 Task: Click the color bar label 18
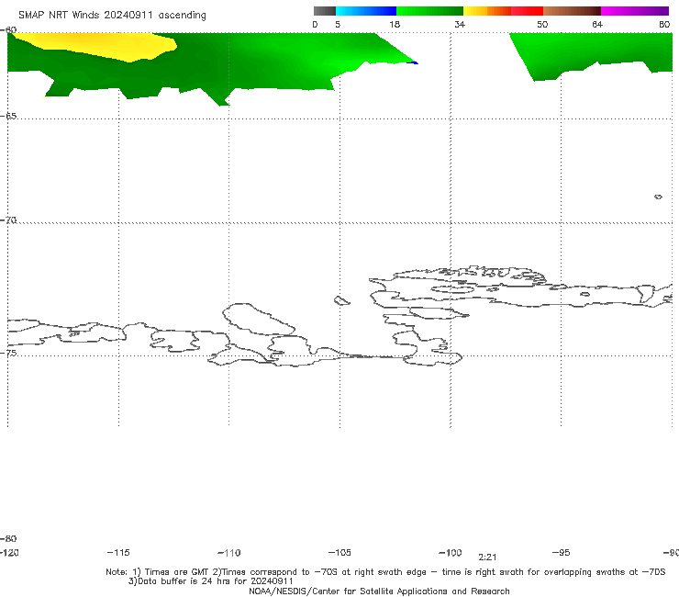(x=395, y=24)
